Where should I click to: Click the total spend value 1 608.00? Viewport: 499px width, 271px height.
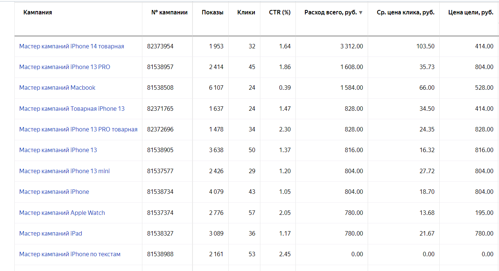point(351,67)
